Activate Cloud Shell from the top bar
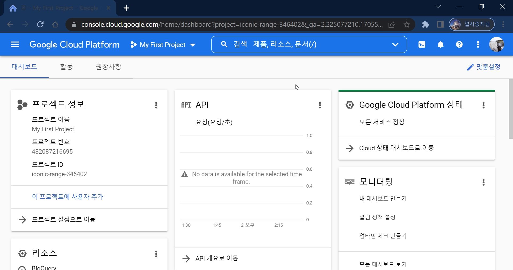Screen dimensions: 513x270 tap(422, 45)
